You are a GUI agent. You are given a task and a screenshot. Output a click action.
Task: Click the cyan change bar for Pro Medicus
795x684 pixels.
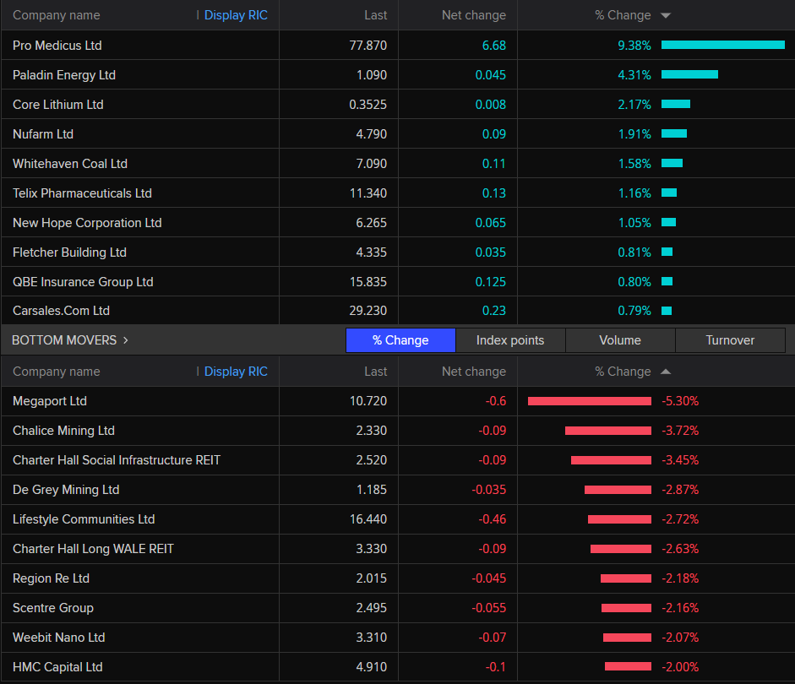click(723, 45)
